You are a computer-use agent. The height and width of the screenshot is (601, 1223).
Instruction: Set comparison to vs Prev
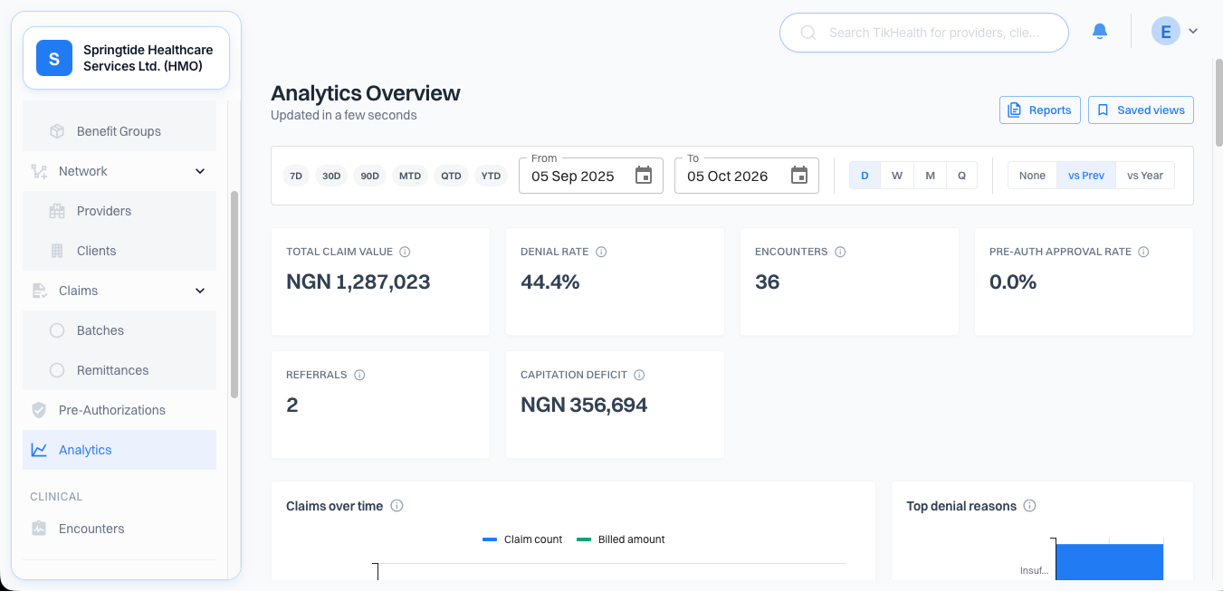[x=1086, y=176]
